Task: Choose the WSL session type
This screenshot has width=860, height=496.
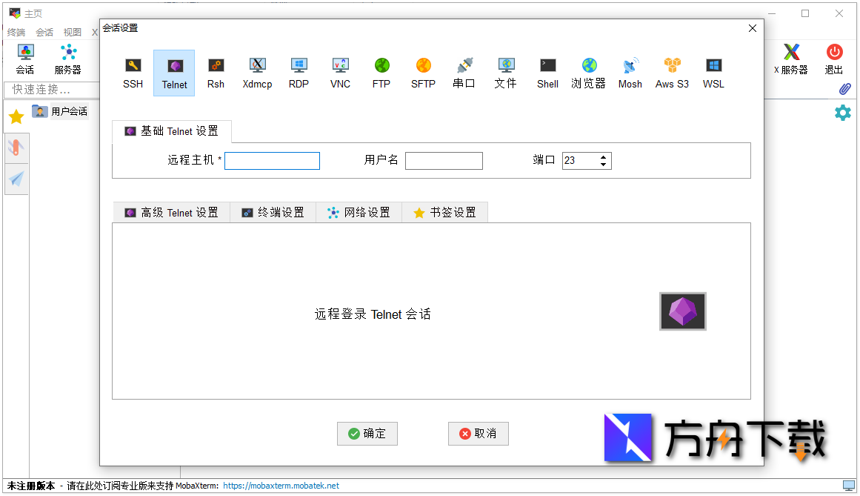Action: coord(713,73)
